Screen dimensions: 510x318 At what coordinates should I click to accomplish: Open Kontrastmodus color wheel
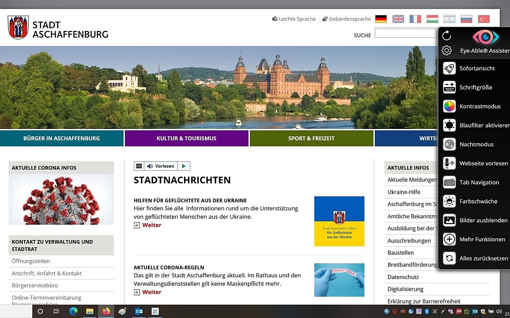[x=449, y=106]
